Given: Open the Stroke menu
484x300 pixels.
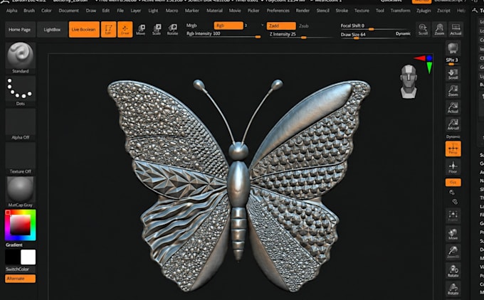Looking at the screenshot, I should pos(342,11).
